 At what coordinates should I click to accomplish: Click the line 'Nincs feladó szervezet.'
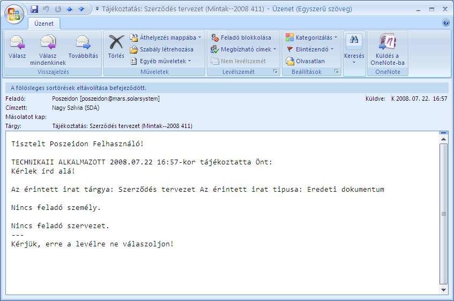click(60, 226)
